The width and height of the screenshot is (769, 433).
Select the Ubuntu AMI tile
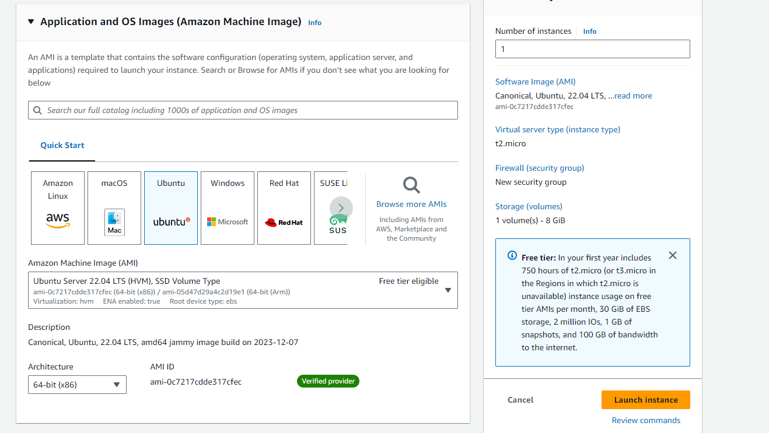point(171,208)
